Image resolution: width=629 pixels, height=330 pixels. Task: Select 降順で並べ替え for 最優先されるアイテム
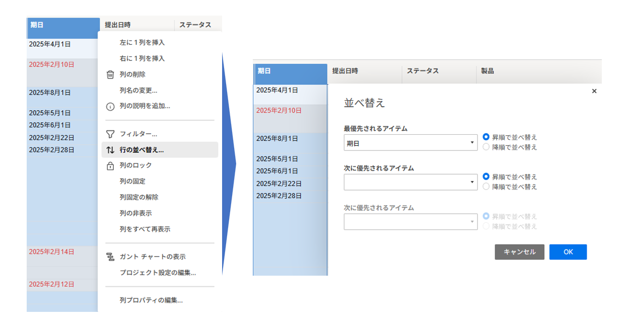click(486, 147)
